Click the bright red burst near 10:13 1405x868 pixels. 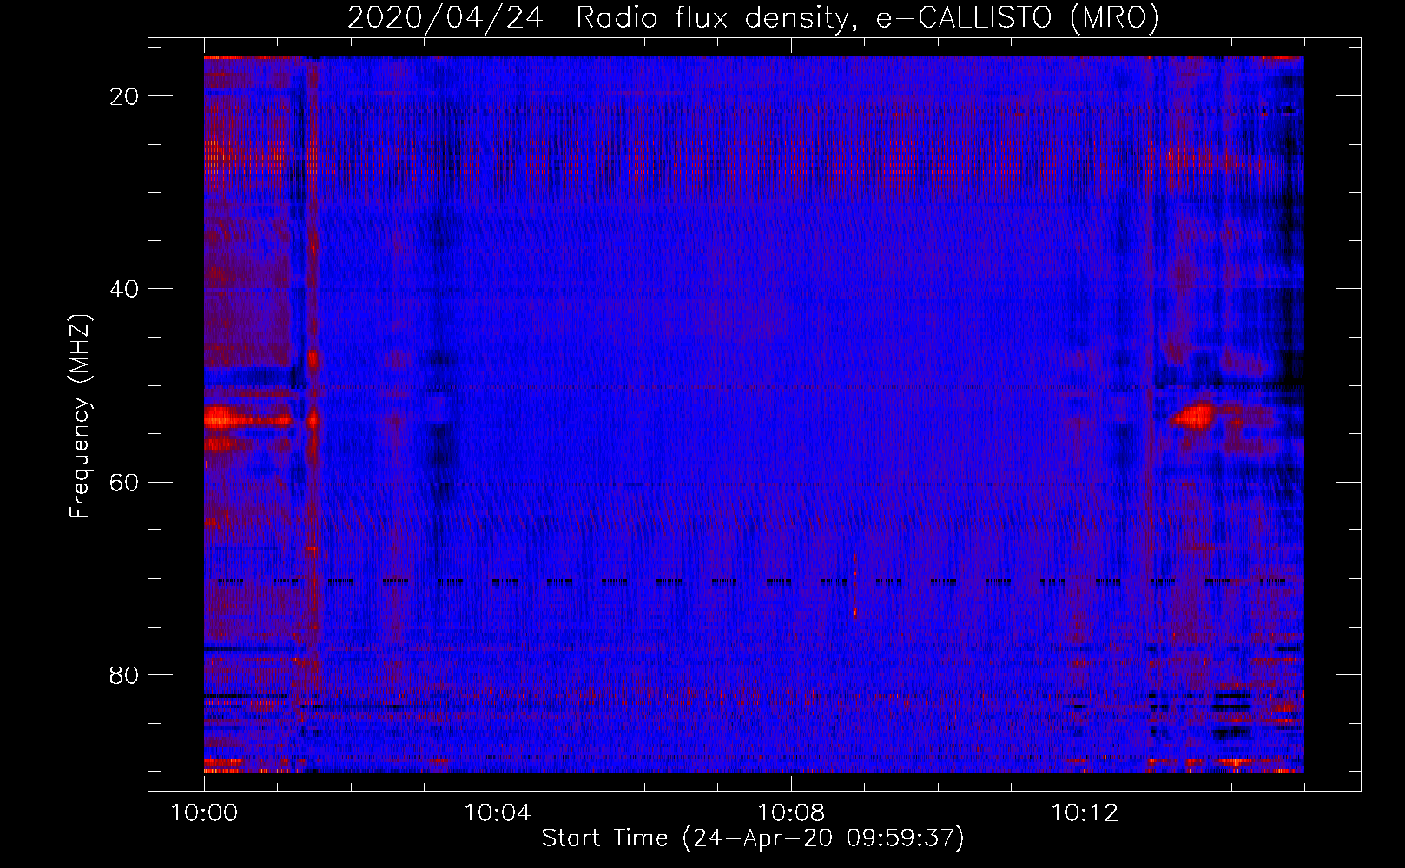(x=1194, y=418)
